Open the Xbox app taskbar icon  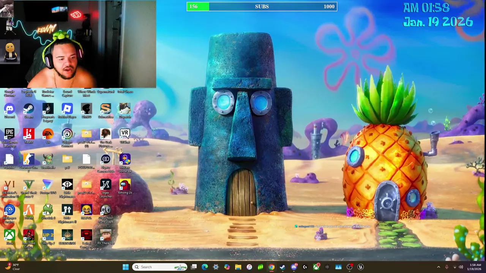(x=316, y=267)
